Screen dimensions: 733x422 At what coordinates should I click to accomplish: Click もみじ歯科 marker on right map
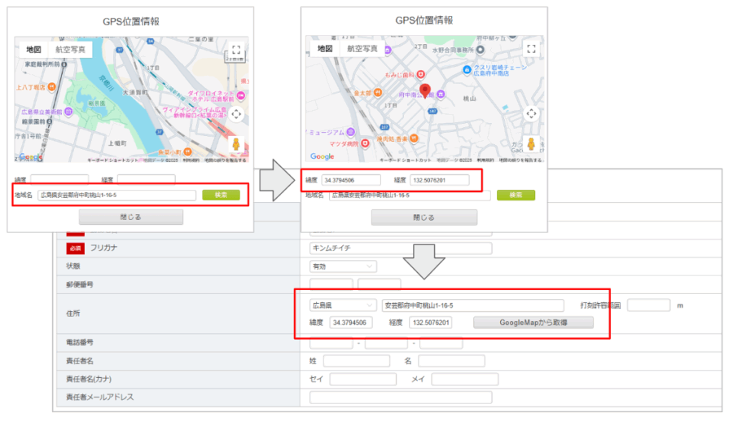coord(421,74)
